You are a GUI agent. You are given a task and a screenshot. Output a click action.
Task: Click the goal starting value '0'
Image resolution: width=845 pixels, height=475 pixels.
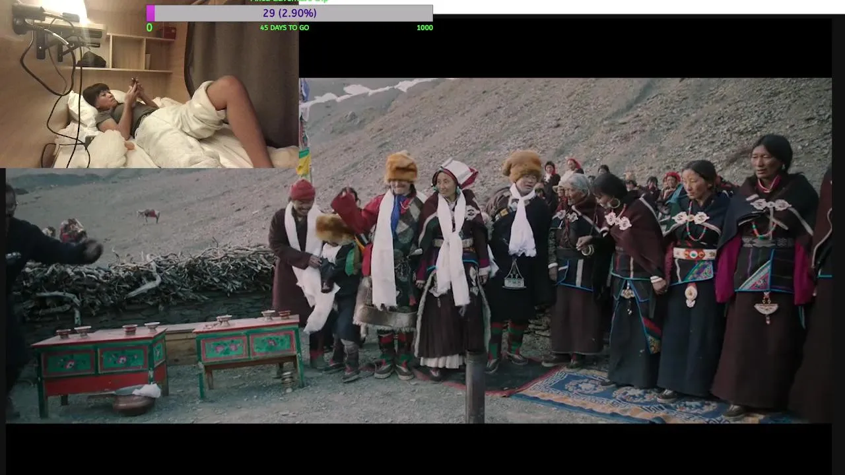pyautogui.click(x=149, y=28)
